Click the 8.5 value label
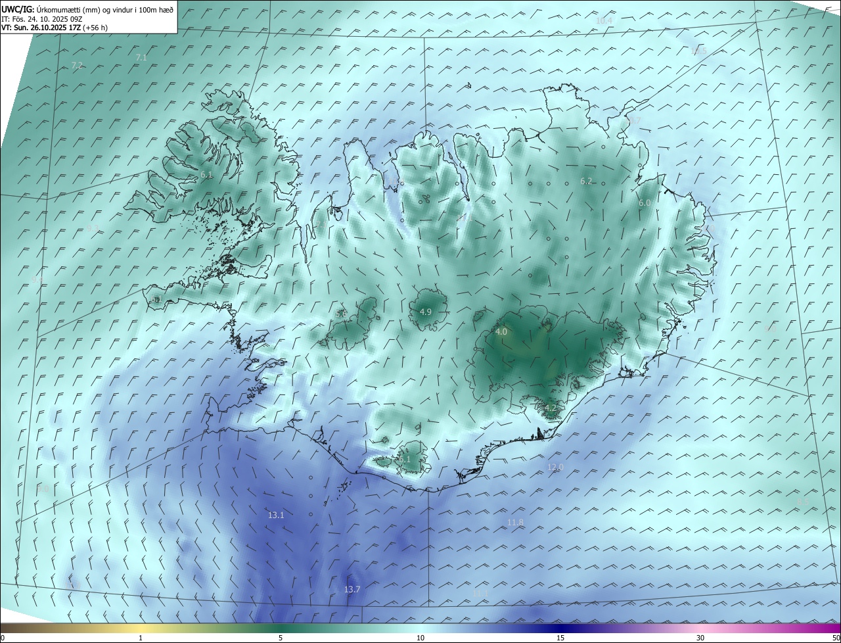The image size is (841, 643). [803, 502]
